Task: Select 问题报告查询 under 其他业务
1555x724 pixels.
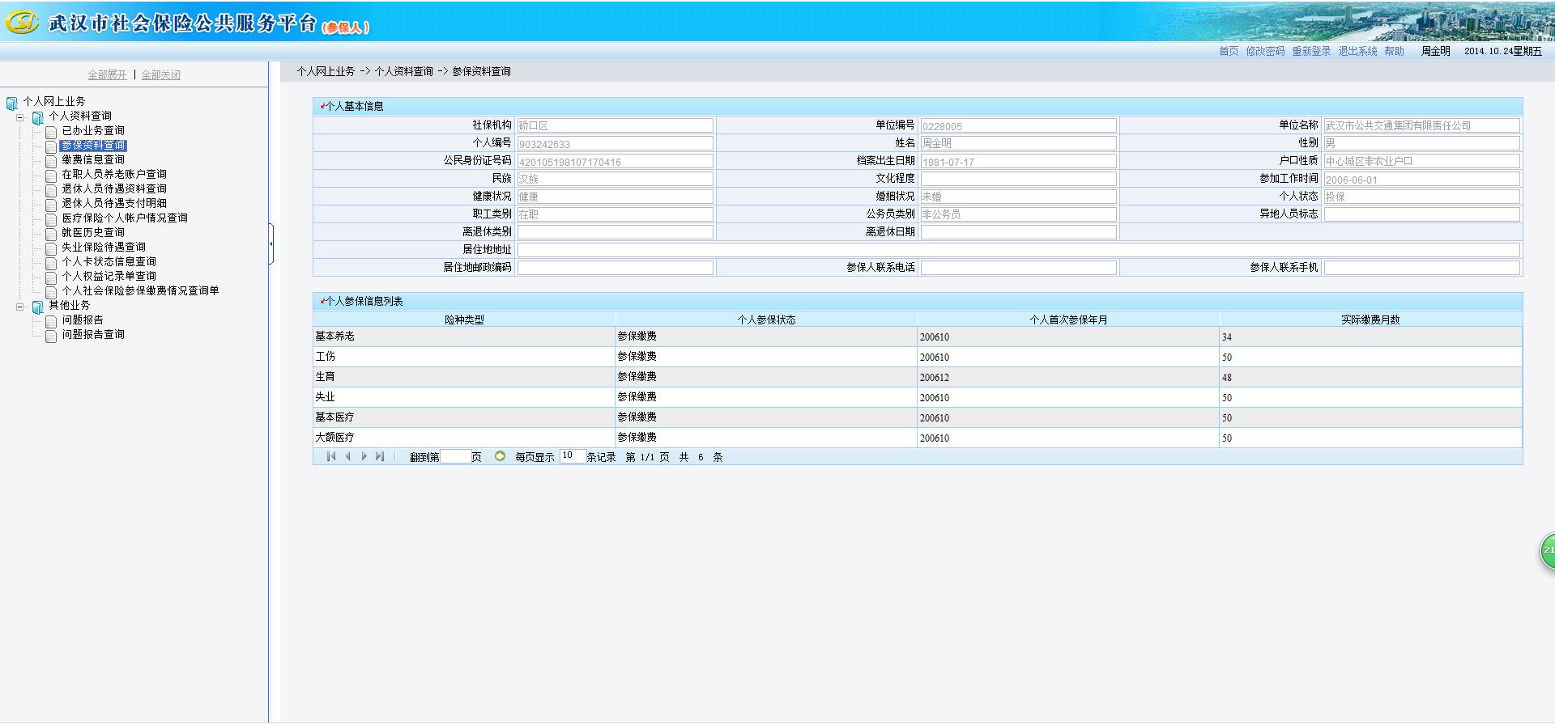Action: click(93, 335)
